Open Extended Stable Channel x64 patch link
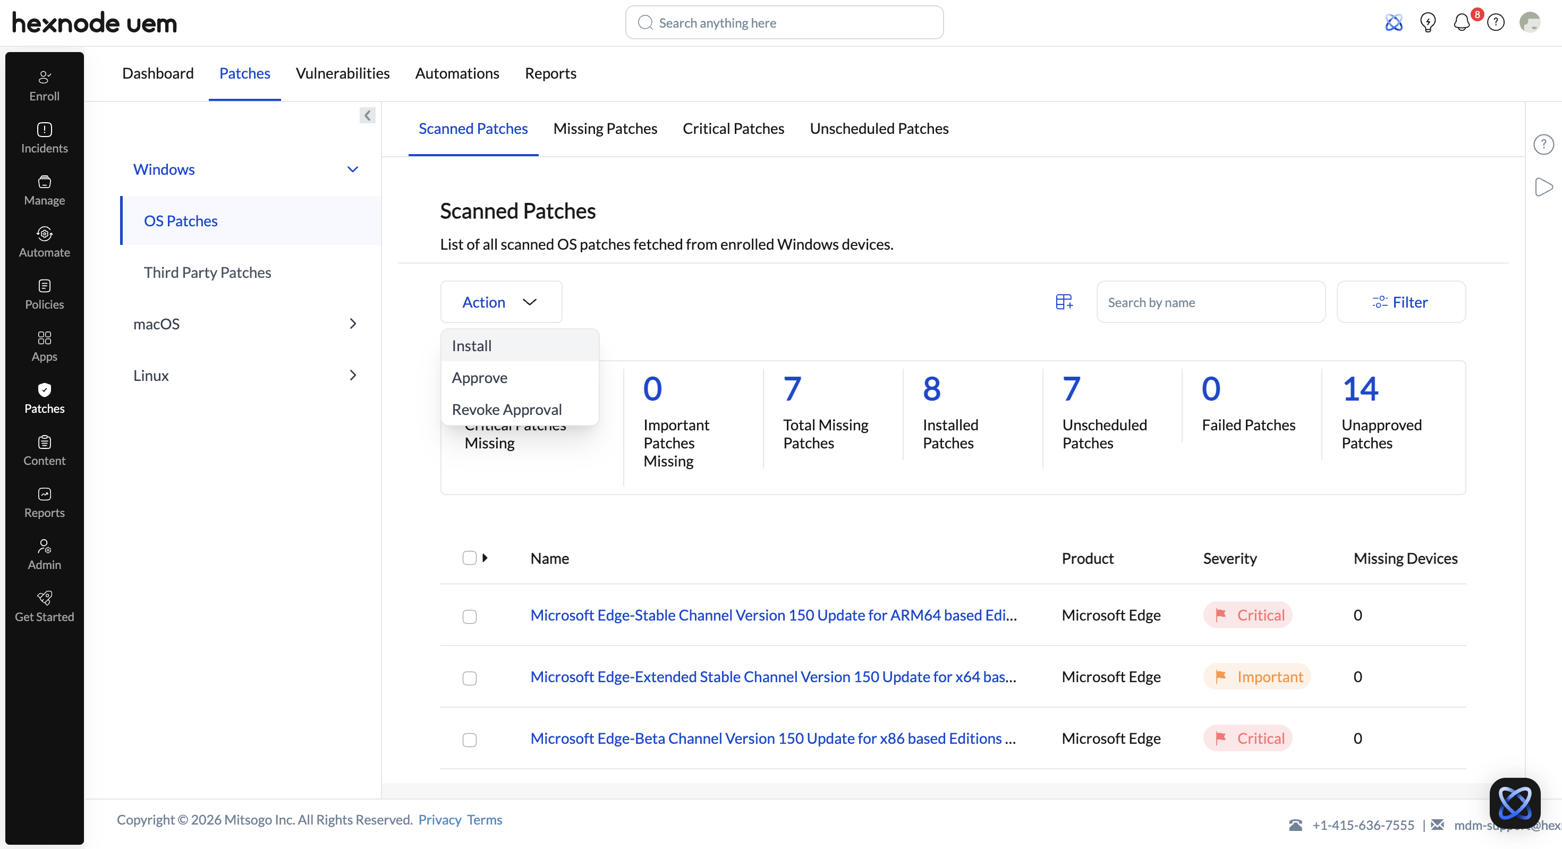The width and height of the screenshot is (1562, 849). (x=773, y=677)
